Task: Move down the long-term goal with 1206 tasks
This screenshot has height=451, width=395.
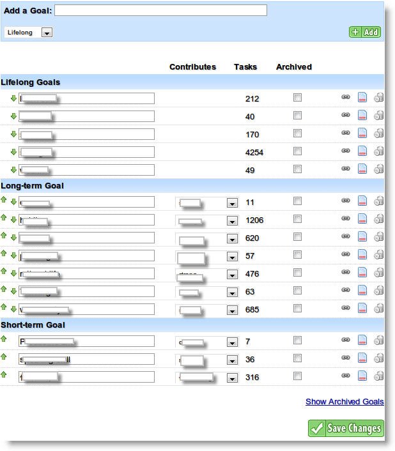Action: pyautogui.click(x=13, y=220)
